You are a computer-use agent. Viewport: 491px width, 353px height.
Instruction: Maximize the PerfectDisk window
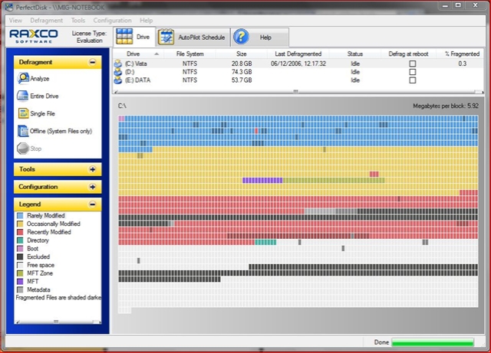point(458,5)
